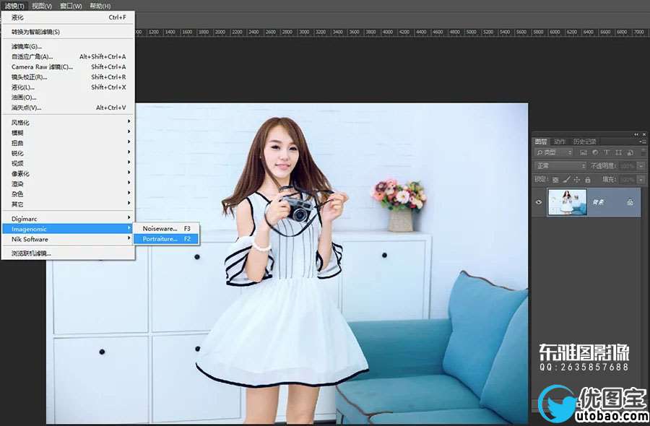Screen dimensions: 650x426
Task: Click lock transparent pixels icon
Action: [x=555, y=180]
